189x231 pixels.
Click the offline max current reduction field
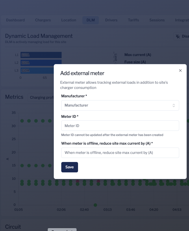120,153
